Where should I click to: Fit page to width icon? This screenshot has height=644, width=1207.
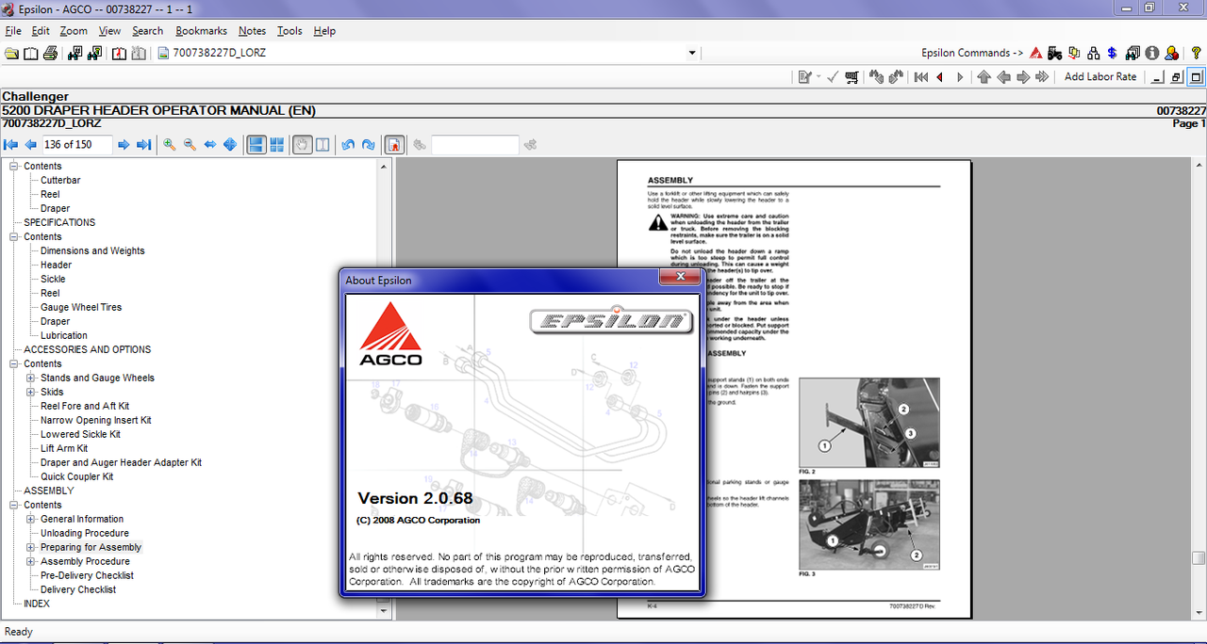pos(209,144)
